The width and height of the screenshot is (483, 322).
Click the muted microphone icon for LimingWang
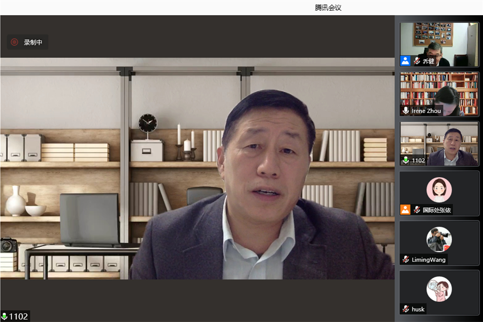406,259
